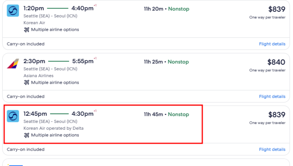Click the 11h 20m Nonstop duration
293x166 pixels.
click(x=166, y=9)
